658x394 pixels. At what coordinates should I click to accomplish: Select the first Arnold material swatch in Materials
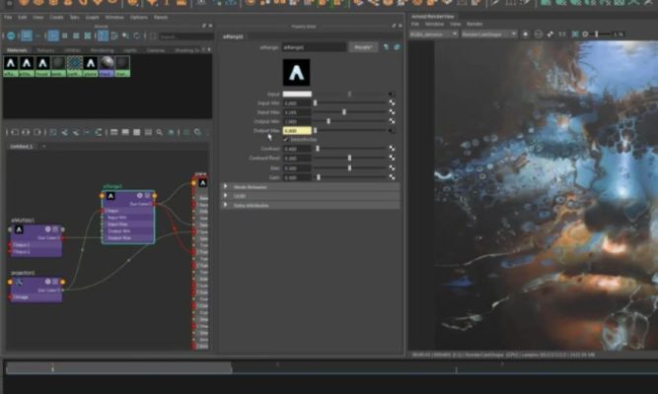pos(13,63)
